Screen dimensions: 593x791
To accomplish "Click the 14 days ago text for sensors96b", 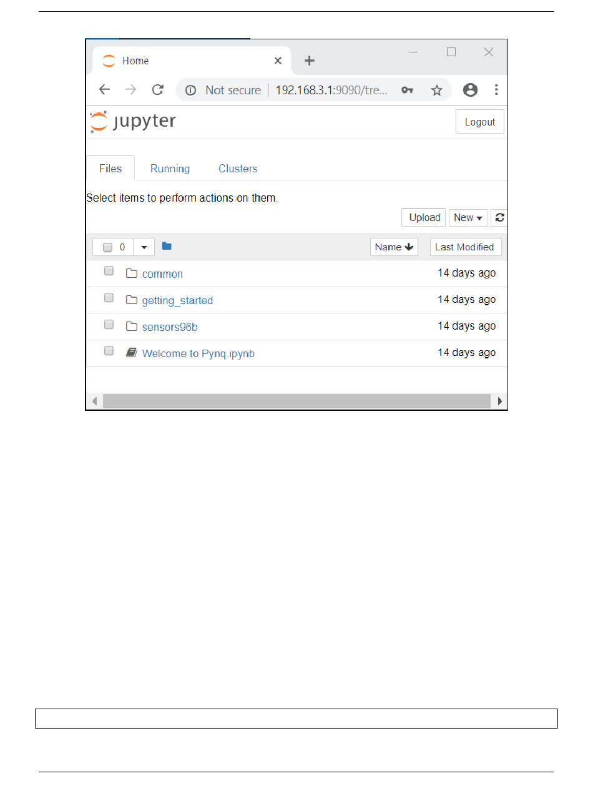I will 467,326.
